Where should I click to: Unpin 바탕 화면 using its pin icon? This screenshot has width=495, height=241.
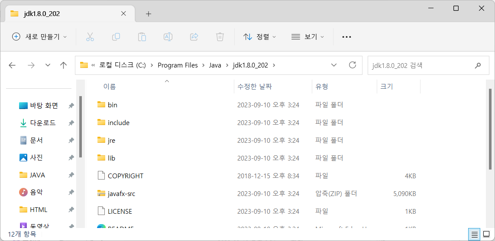(71, 106)
